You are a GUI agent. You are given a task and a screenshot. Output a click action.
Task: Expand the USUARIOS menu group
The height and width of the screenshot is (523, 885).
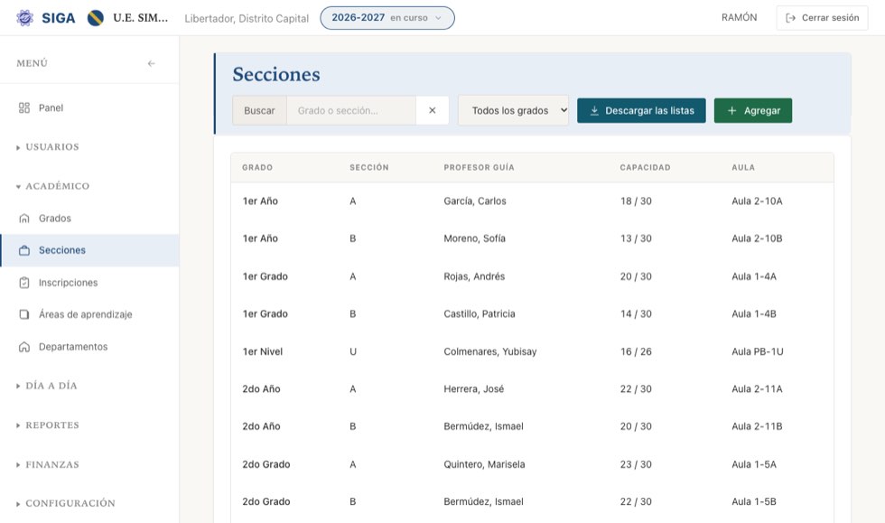48,147
